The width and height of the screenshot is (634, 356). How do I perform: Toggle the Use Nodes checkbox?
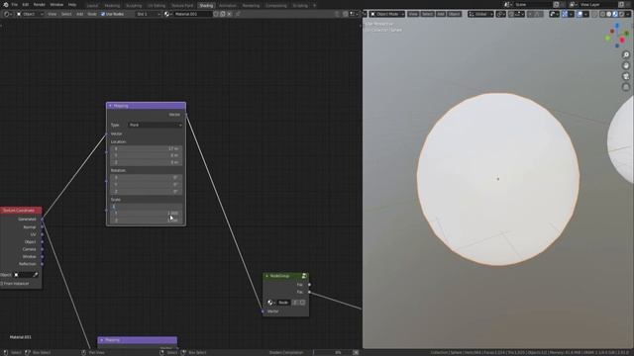[103, 14]
